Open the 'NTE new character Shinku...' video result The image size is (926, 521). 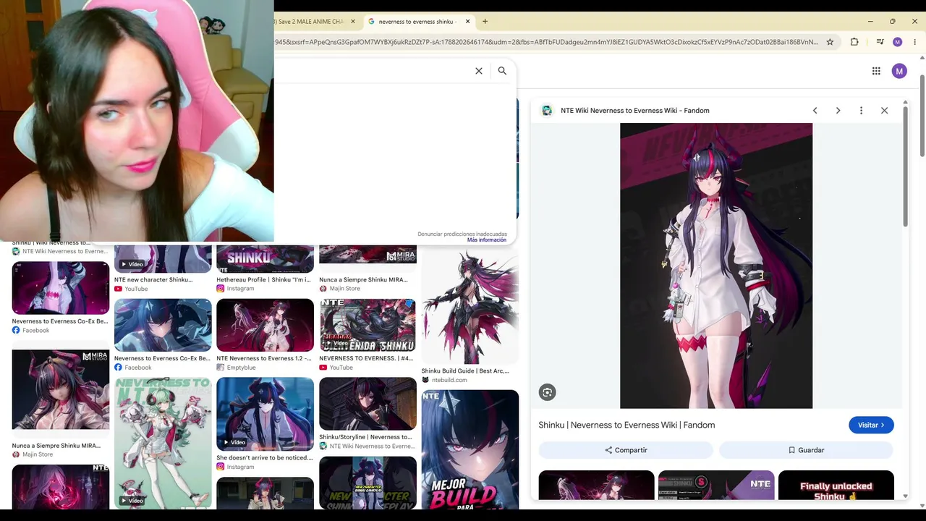pyautogui.click(x=153, y=280)
